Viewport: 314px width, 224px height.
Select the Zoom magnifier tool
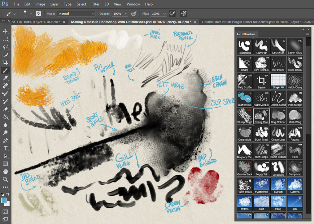pyautogui.click(x=6, y=179)
